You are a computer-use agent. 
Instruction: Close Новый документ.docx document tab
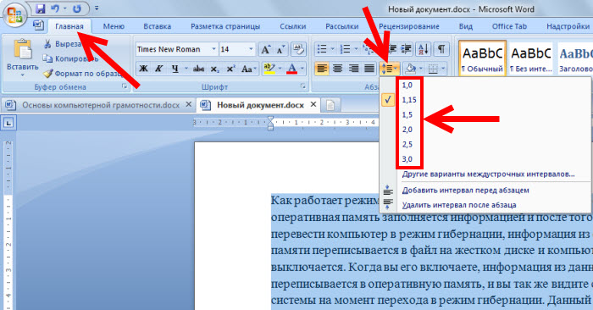(x=313, y=104)
